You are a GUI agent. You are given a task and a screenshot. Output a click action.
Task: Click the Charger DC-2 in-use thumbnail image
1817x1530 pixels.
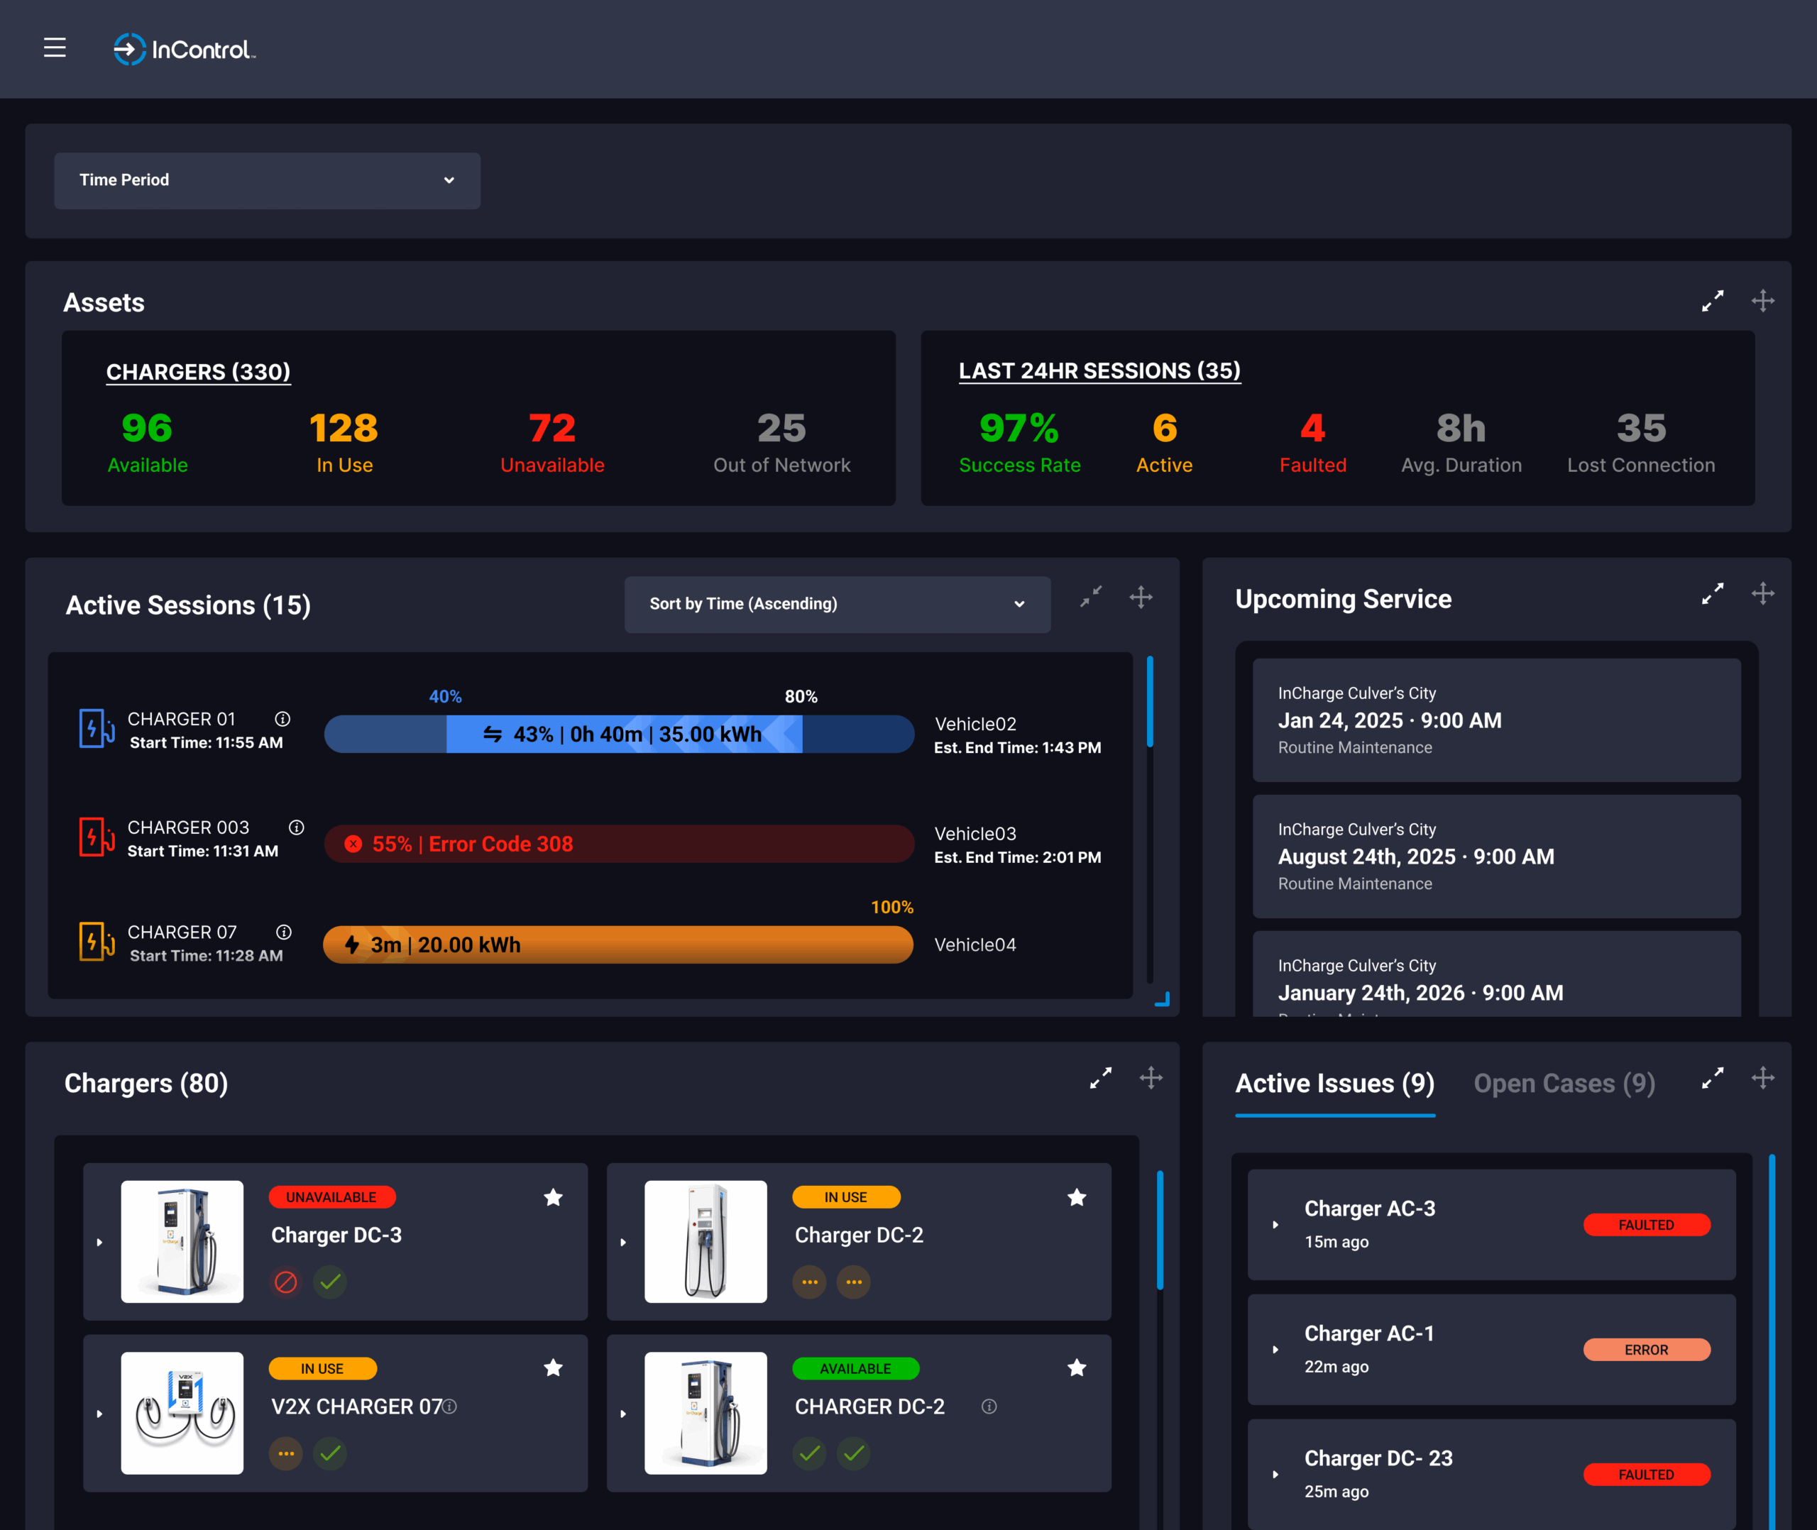coord(705,1241)
